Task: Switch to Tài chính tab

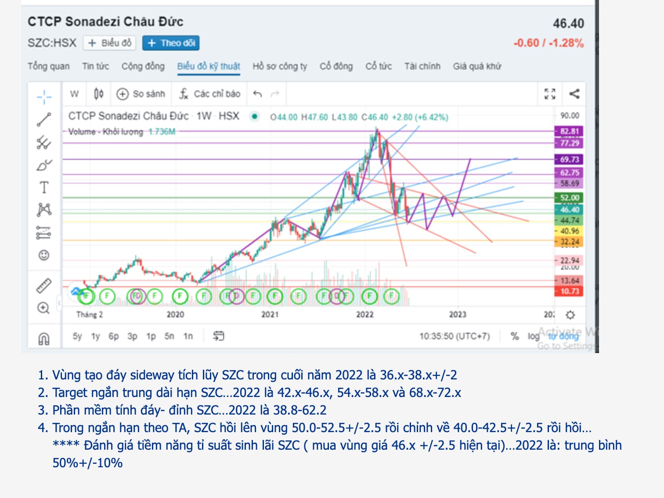Action: [x=422, y=66]
